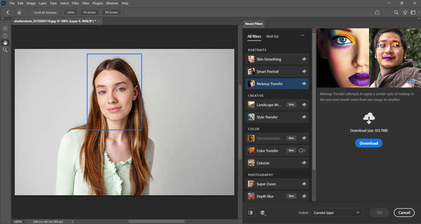Toggle the Color Transfer filter switch
421x224 pixels.
(302, 150)
